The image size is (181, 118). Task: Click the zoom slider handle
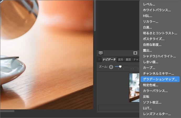[120, 67]
